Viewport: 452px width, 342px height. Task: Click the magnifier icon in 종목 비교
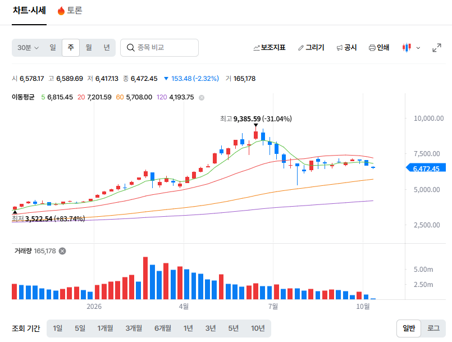pyautogui.click(x=131, y=48)
